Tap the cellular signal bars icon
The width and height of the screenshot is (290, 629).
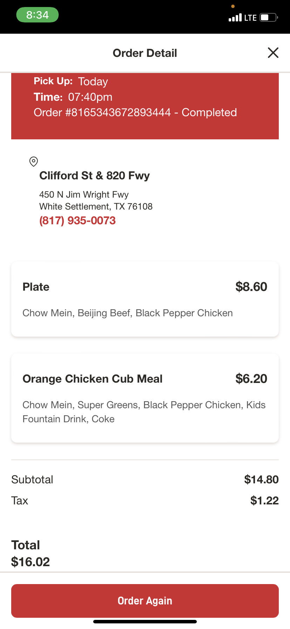point(235,18)
